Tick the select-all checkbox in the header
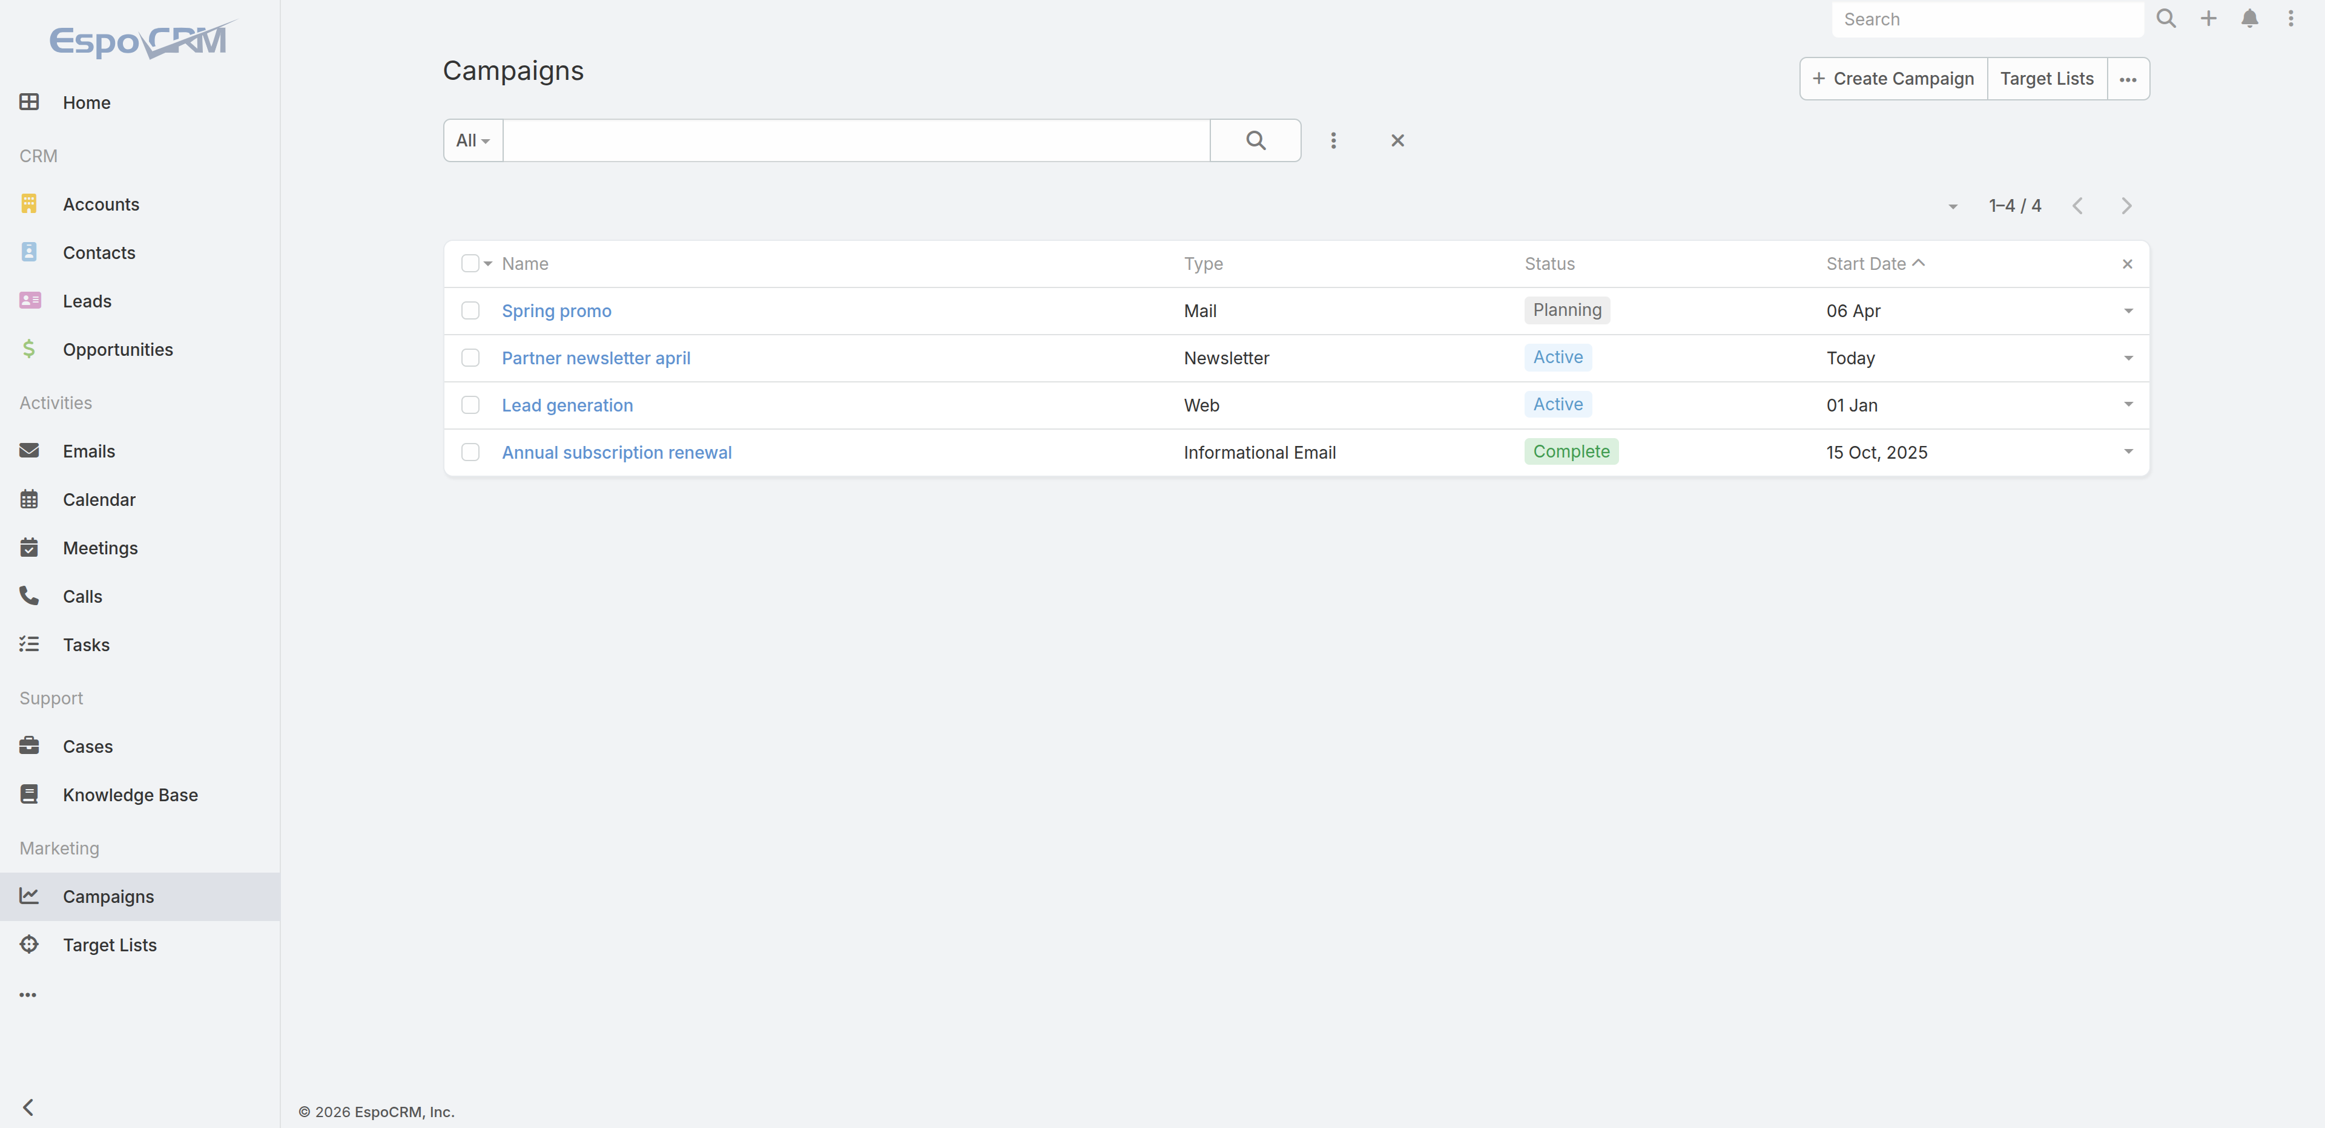The height and width of the screenshot is (1128, 2325). pos(469,263)
